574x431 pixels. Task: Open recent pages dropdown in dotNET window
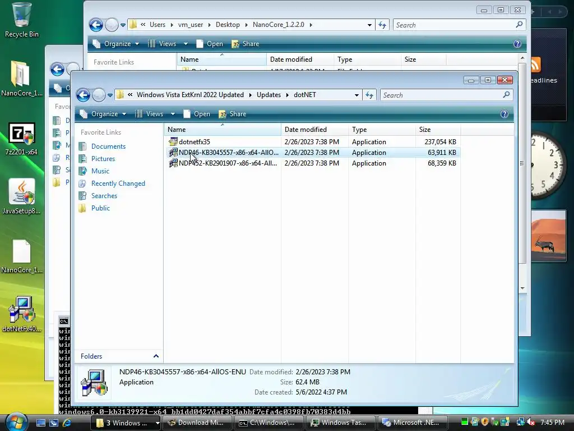click(110, 95)
